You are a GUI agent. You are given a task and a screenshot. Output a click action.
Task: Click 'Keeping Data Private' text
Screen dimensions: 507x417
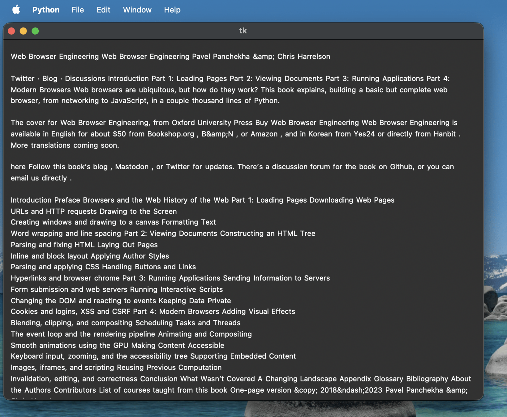coord(195,301)
